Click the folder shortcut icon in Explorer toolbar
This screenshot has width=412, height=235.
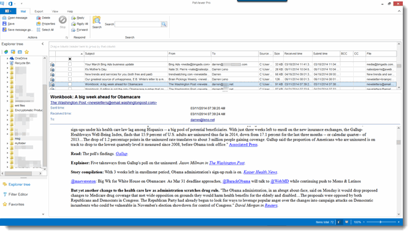click(13, 52)
